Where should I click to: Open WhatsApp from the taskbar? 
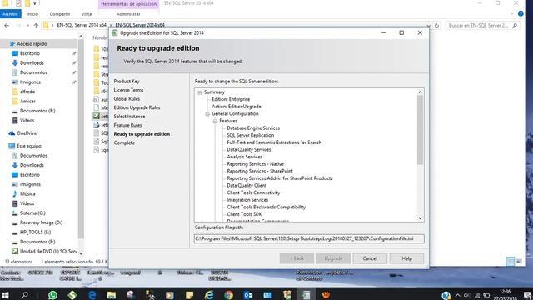point(52,294)
